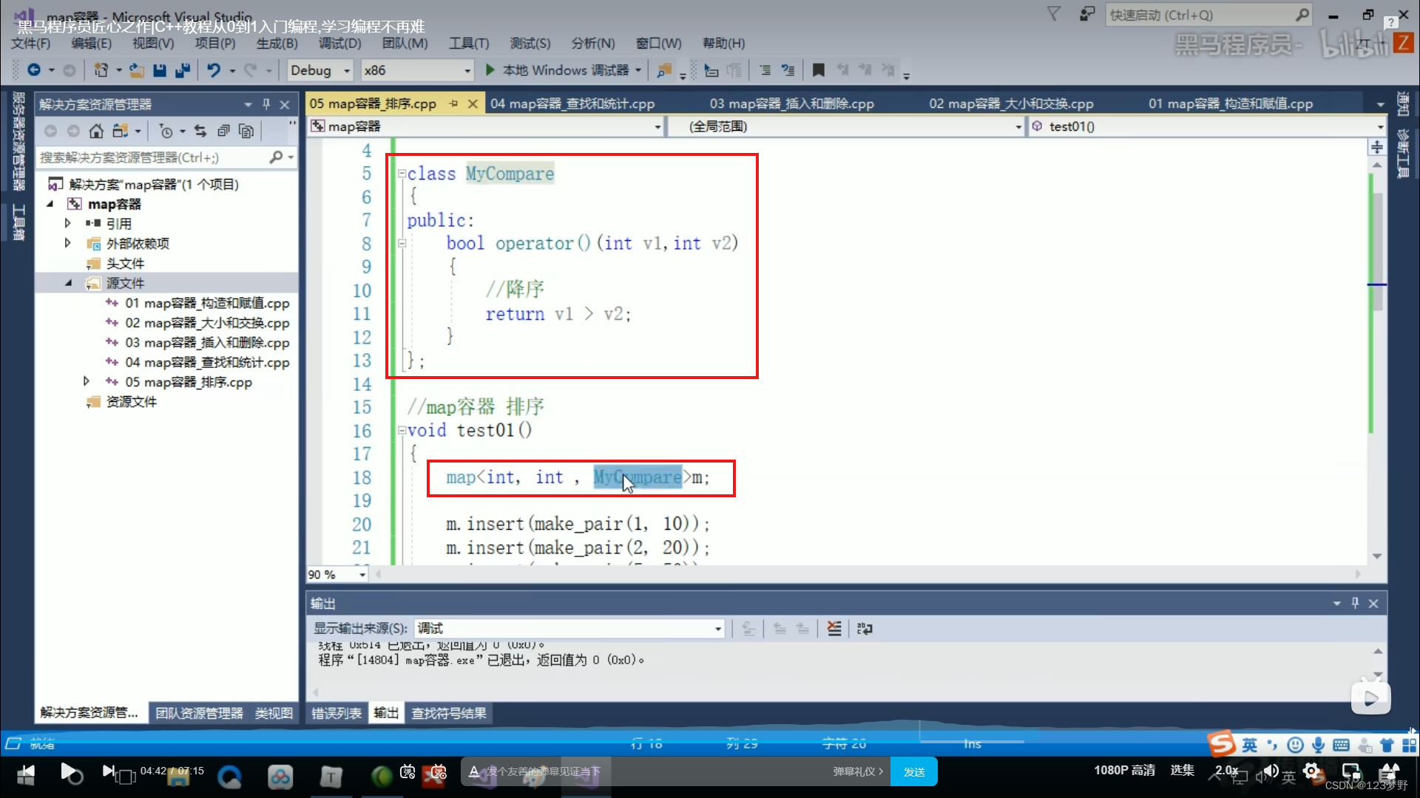This screenshot has height=798, width=1420.
Task: Click the Clear All output icon
Action: click(834, 629)
